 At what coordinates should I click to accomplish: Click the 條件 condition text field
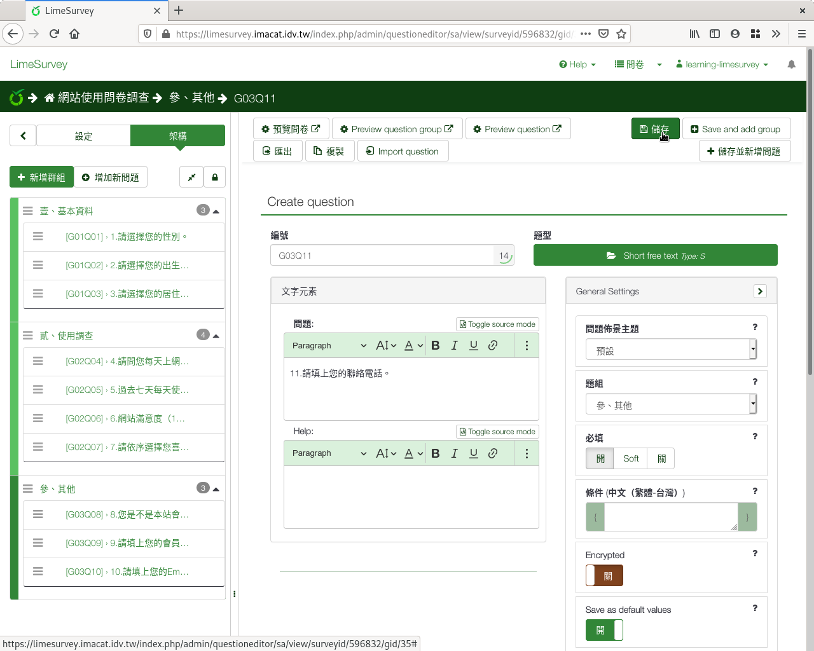click(x=671, y=517)
